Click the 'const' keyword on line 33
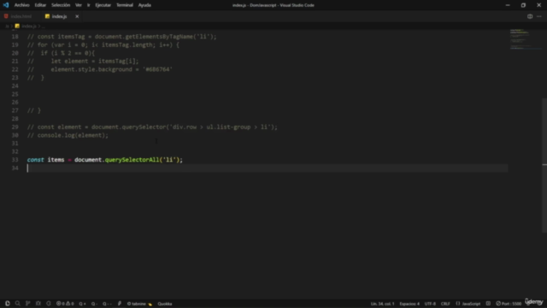The height and width of the screenshot is (308, 547). [36, 160]
